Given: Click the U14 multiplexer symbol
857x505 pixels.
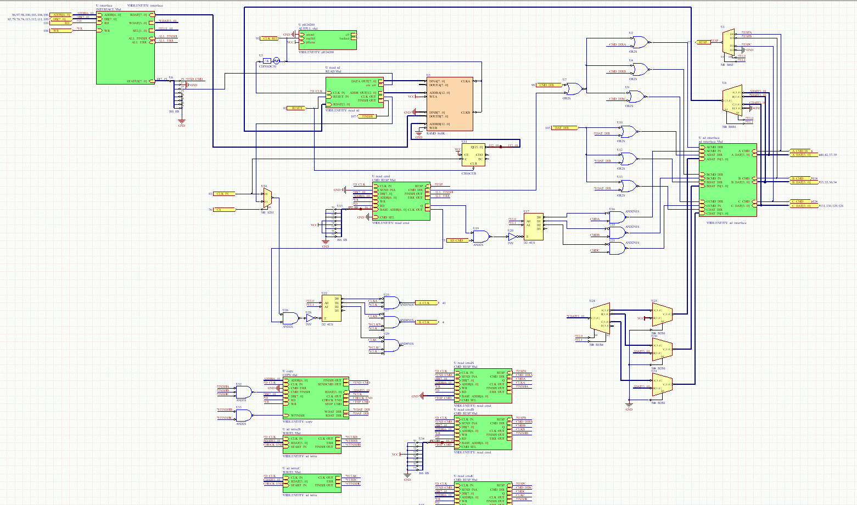Looking at the screenshot, I should [267, 198].
